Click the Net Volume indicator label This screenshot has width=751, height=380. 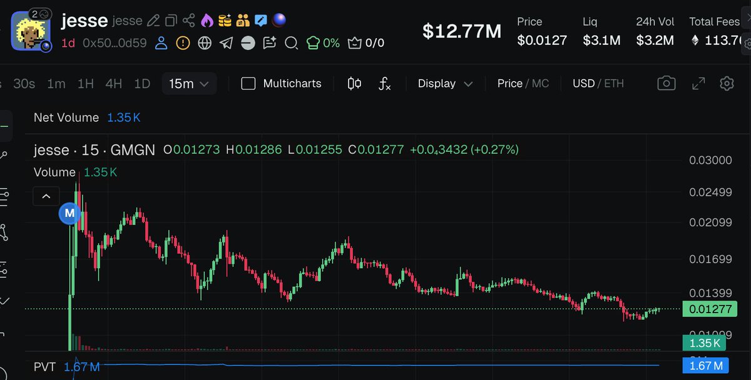[x=66, y=117]
